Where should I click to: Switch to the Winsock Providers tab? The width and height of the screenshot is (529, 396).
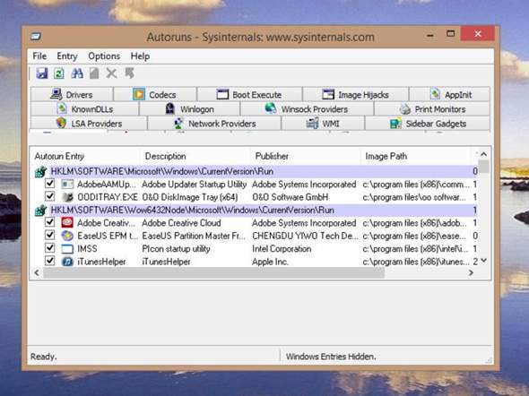(x=307, y=109)
